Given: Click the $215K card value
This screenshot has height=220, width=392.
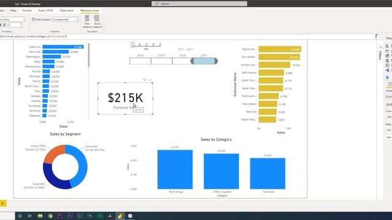Looking at the screenshot, I should 125,98.
